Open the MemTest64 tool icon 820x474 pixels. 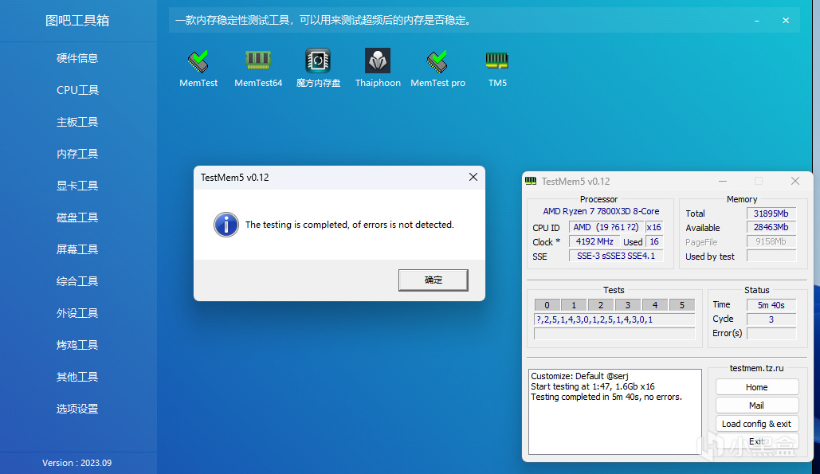[x=258, y=61]
